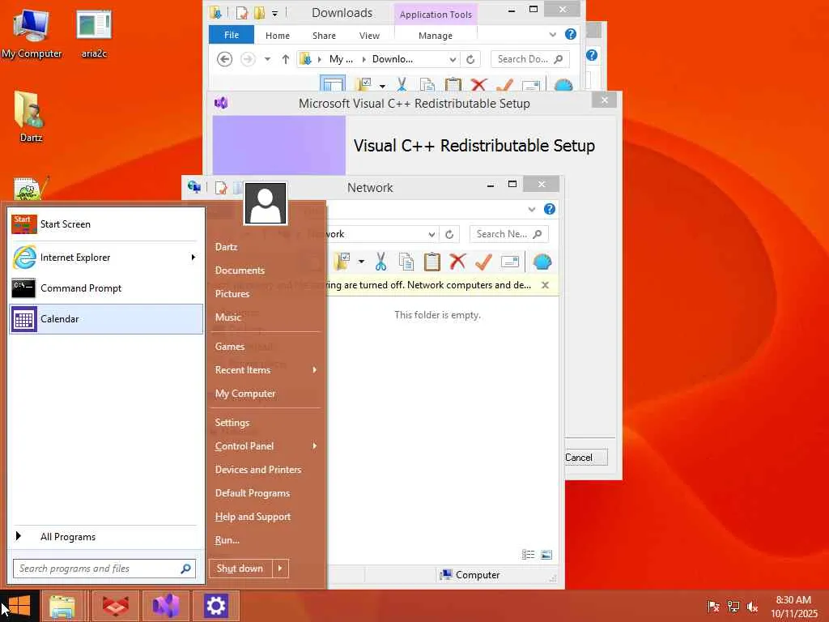Refresh the Network window

(x=449, y=234)
